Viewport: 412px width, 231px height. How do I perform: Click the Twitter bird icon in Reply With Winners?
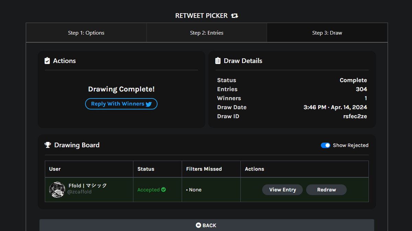click(149, 104)
